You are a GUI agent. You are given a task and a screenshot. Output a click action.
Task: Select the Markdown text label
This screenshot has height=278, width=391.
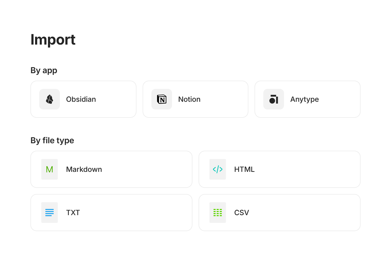click(84, 169)
